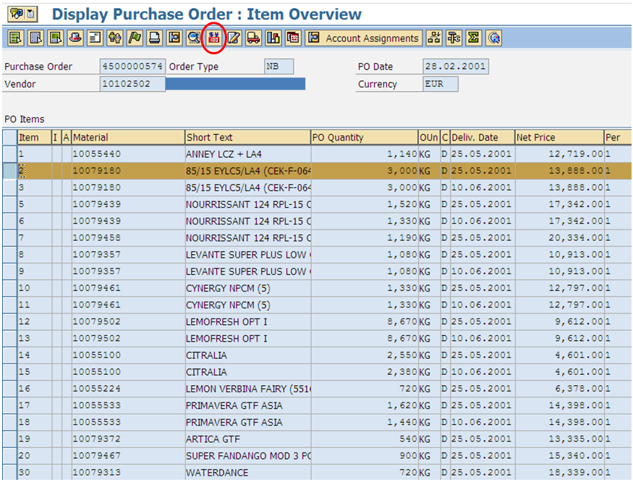Open the print preview printer icon

coord(153,38)
